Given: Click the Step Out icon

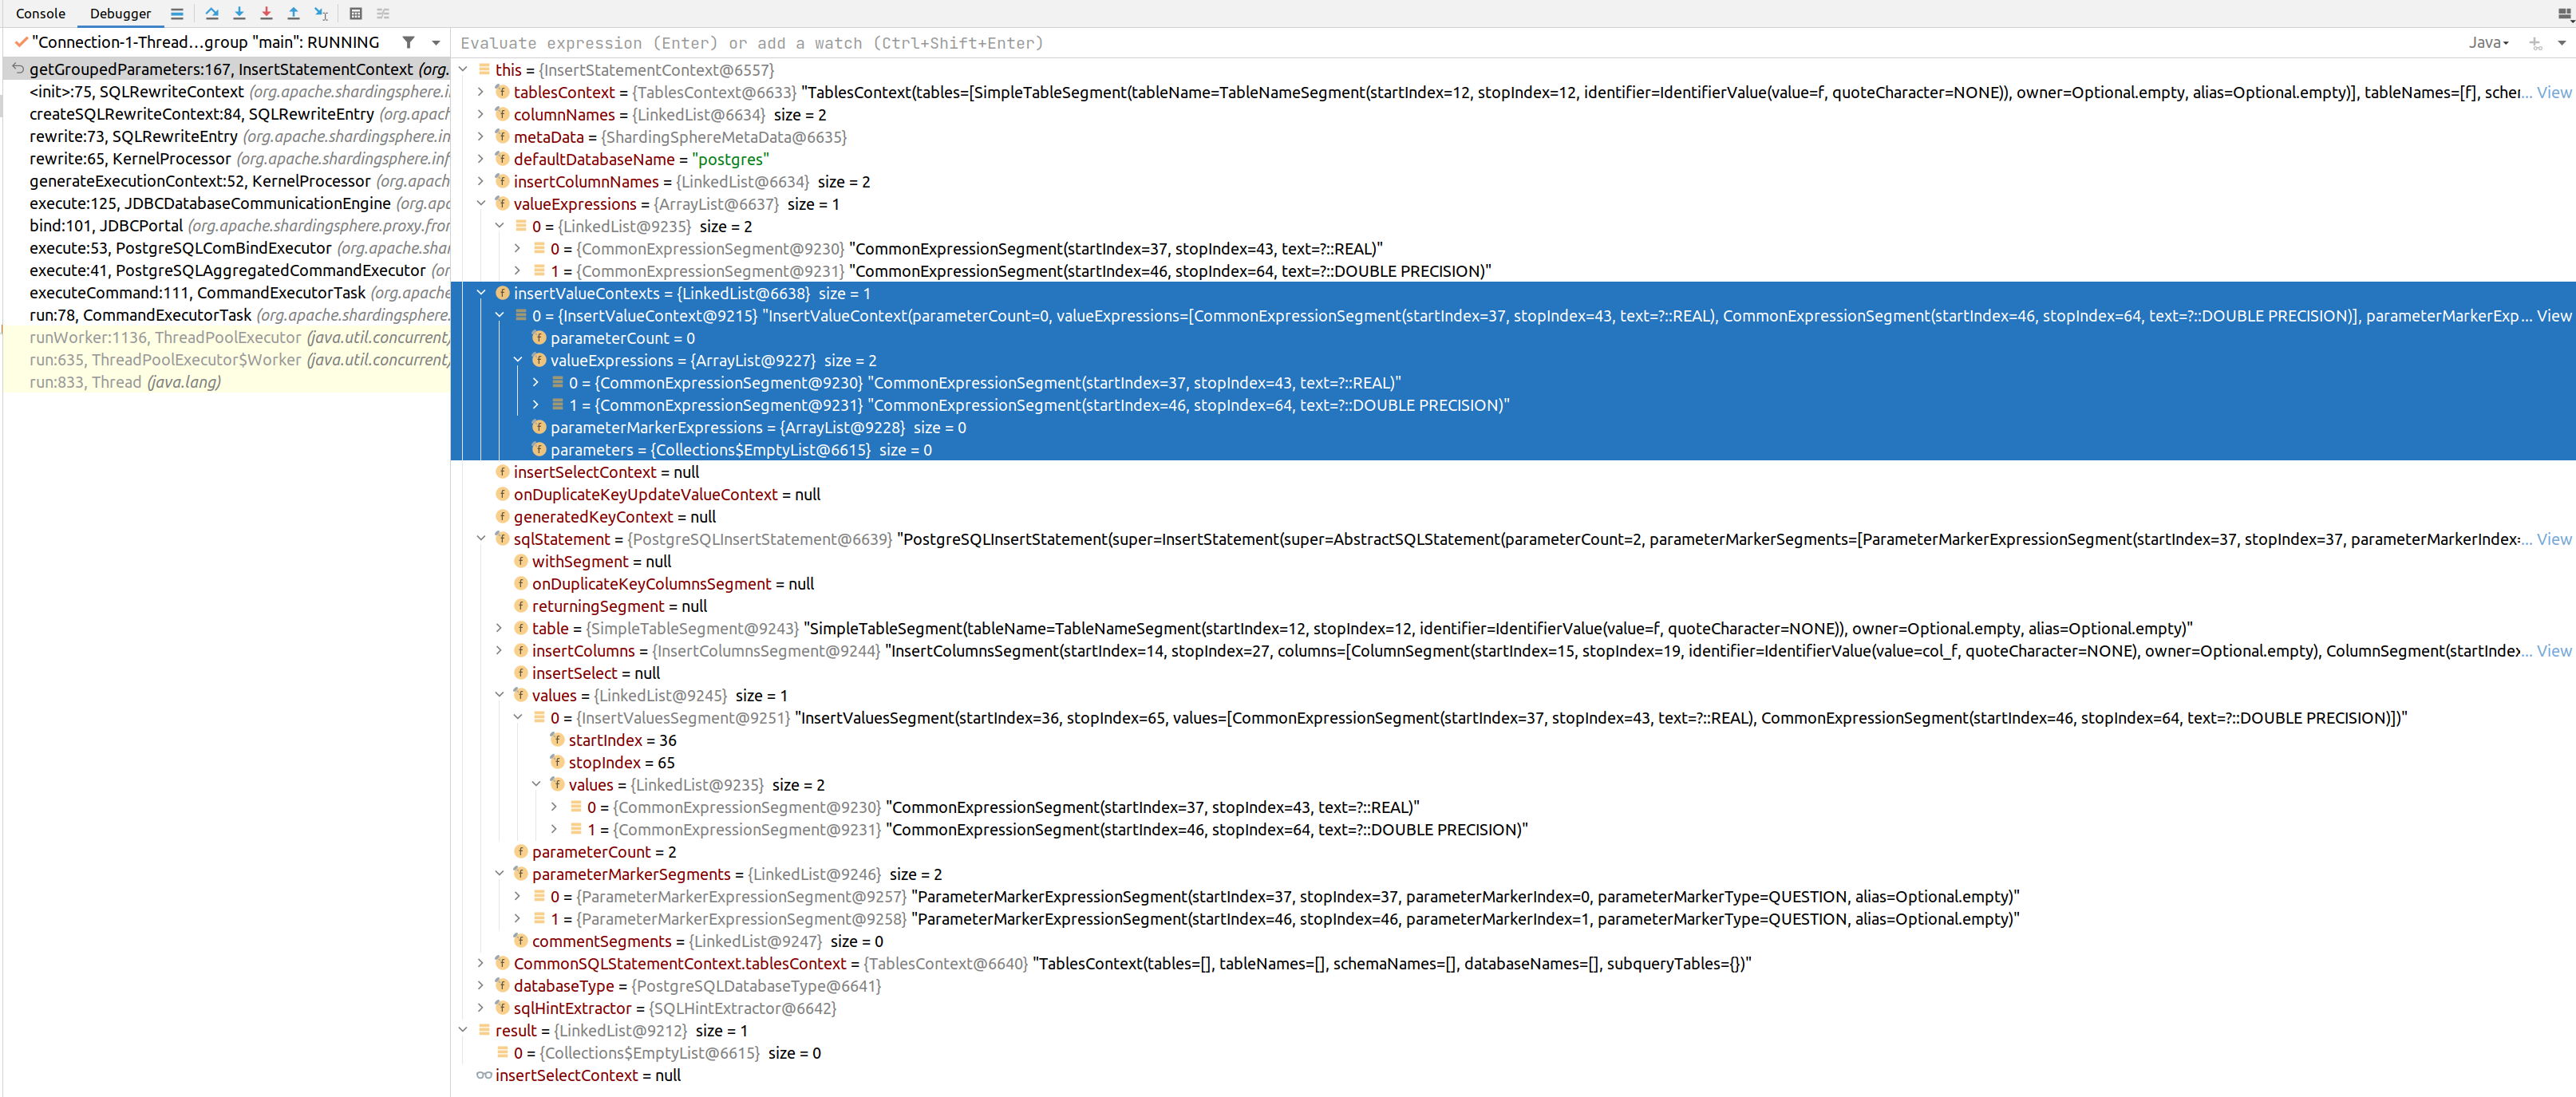Looking at the screenshot, I should 293,13.
